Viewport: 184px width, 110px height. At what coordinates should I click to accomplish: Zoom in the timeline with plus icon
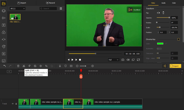tap(93, 66)
